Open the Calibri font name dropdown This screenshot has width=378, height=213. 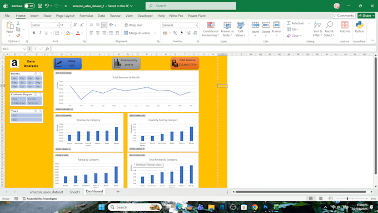[57, 25]
